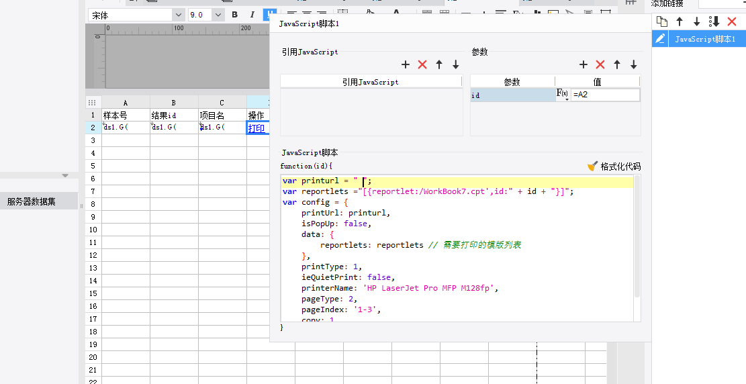Move referenced JavaScript entry up
Image resolution: width=746 pixels, height=384 pixels.
tap(439, 64)
